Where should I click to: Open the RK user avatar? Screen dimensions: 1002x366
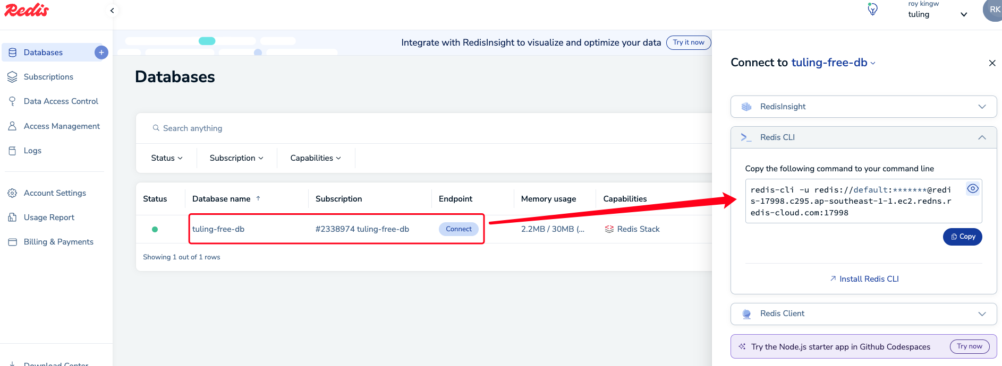coord(993,10)
